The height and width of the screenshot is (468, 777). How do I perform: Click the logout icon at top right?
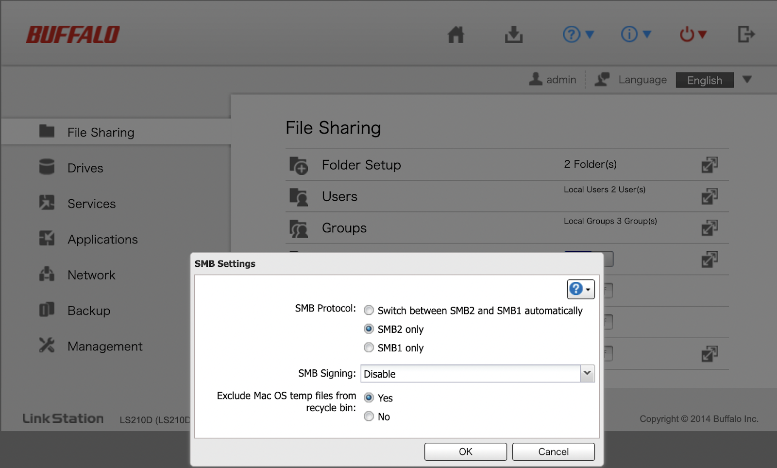click(x=746, y=35)
